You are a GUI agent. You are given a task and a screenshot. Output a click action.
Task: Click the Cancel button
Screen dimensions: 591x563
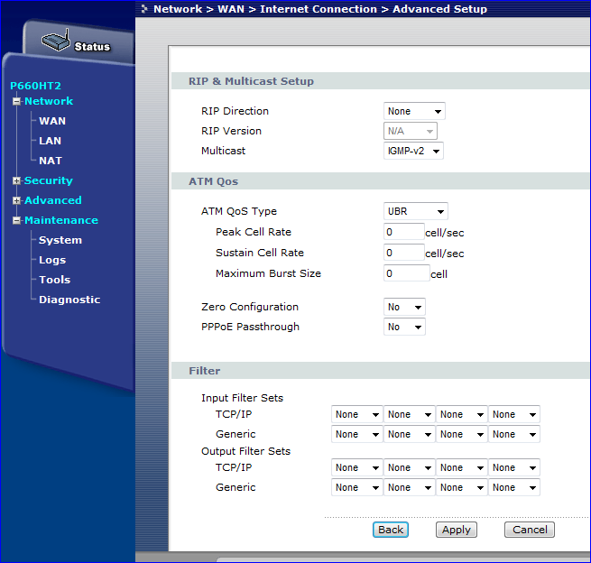pos(530,530)
